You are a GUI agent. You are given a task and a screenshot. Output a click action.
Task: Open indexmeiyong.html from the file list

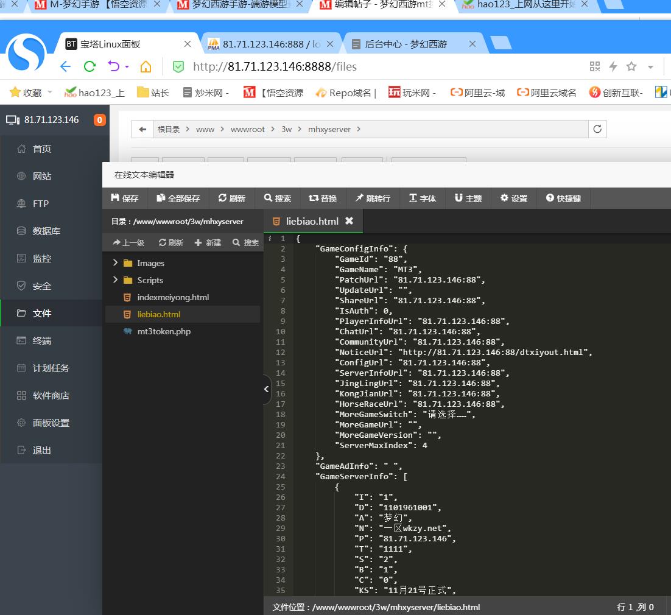[173, 297]
